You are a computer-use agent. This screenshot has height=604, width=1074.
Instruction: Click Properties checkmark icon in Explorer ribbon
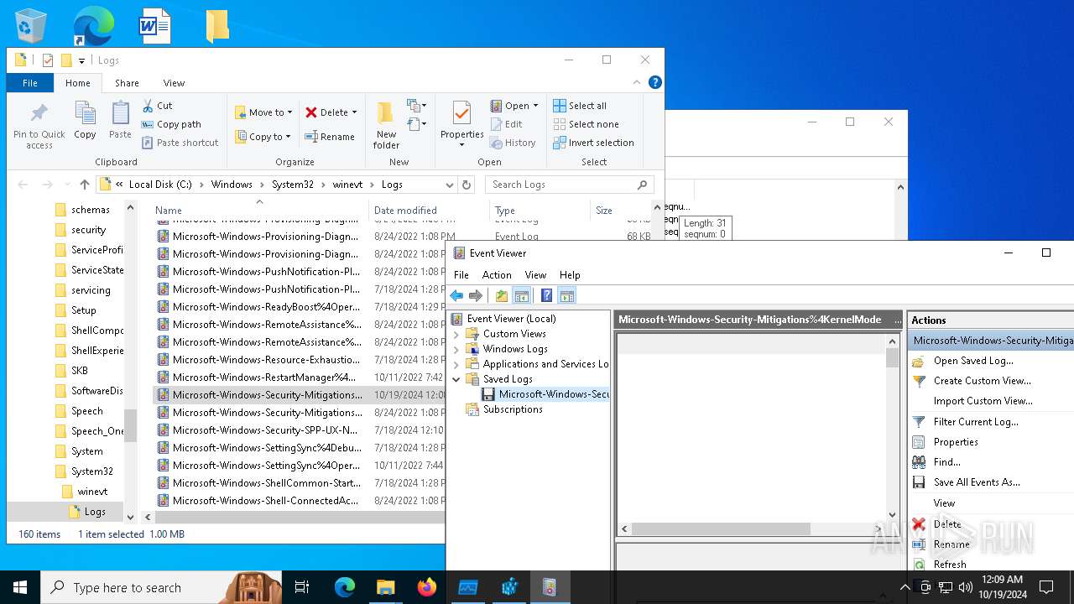point(461,114)
